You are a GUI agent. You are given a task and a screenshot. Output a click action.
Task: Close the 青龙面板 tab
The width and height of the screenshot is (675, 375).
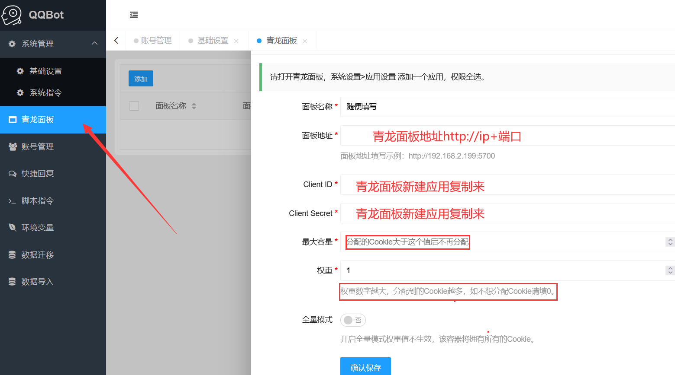click(x=305, y=41)
